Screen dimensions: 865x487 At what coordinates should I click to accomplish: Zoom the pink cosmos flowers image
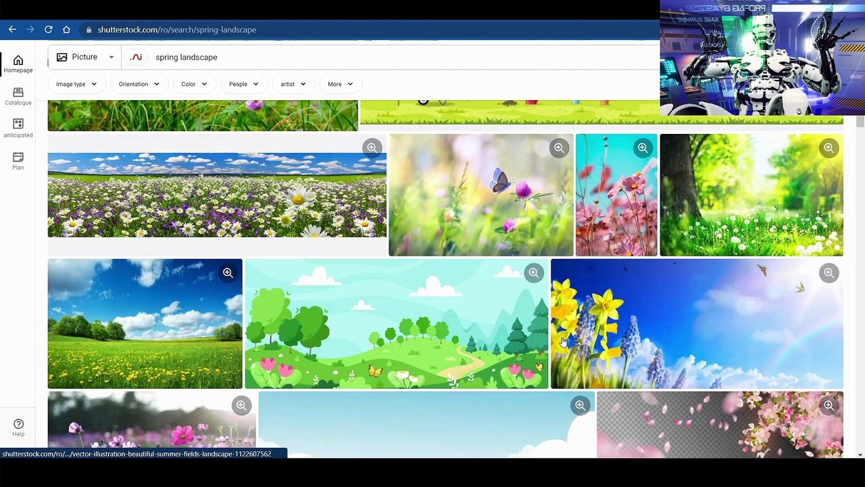(643, 148)
